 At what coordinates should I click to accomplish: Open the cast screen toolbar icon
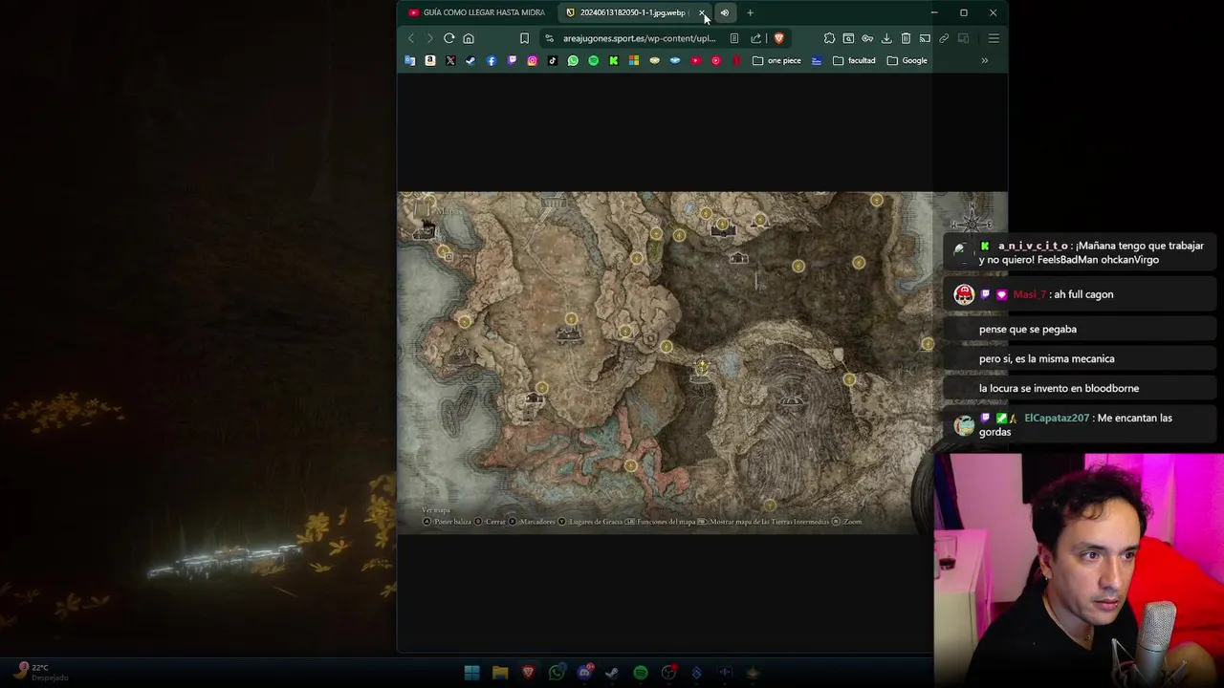click(925, 38)
